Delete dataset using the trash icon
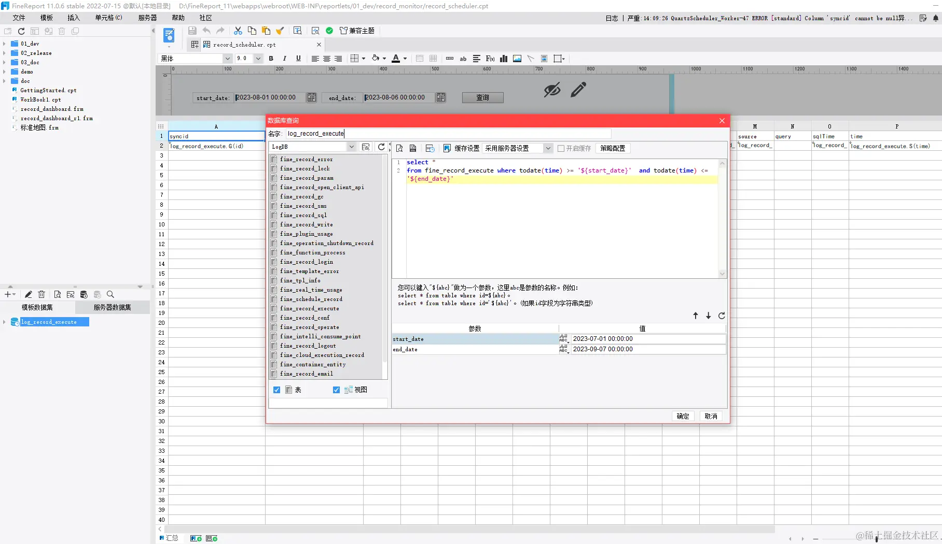The image size is (942, 544). pyautogui.click(x=42, y=294)
